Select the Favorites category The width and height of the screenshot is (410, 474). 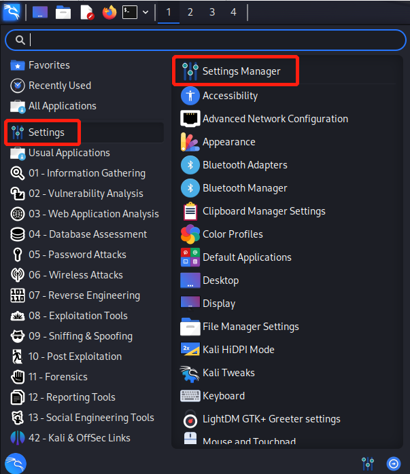(49, 65)
